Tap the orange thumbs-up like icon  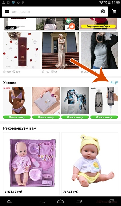(72, 26)
